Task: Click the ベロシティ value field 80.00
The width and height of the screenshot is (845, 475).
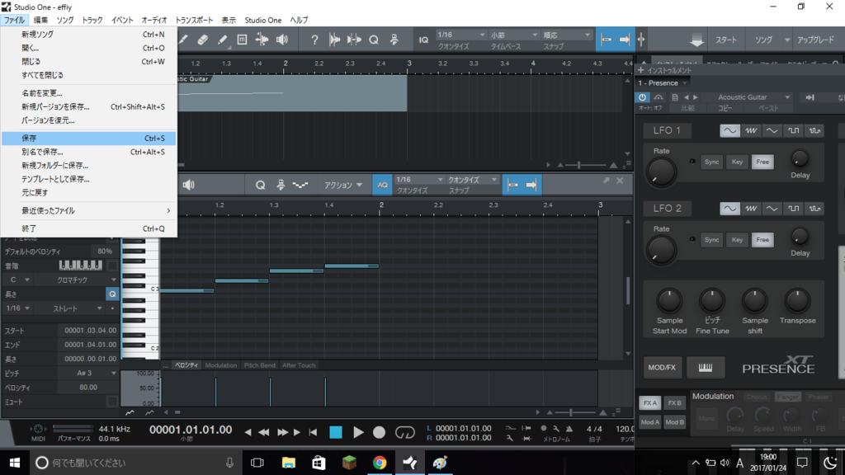Action: point(88,388)
